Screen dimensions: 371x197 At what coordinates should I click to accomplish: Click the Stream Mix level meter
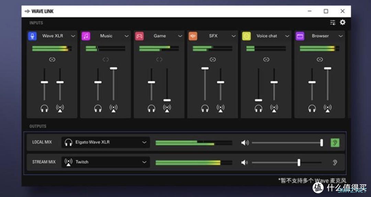click(x=194, y=163)
